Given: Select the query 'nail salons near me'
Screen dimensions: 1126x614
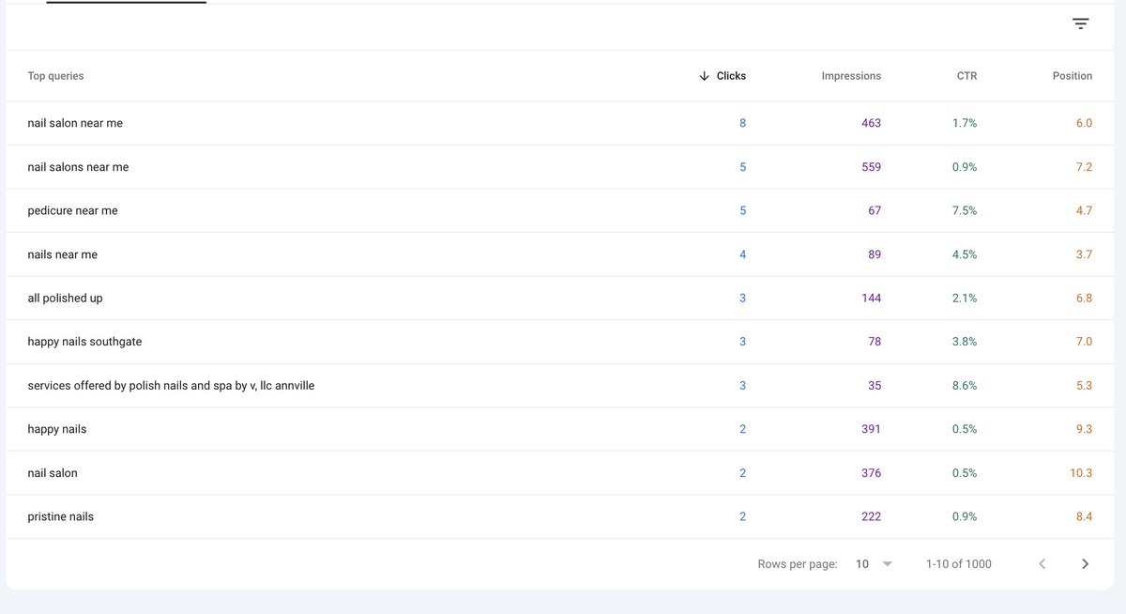Looking at the screenshot, I should click(x=78, y=167).
